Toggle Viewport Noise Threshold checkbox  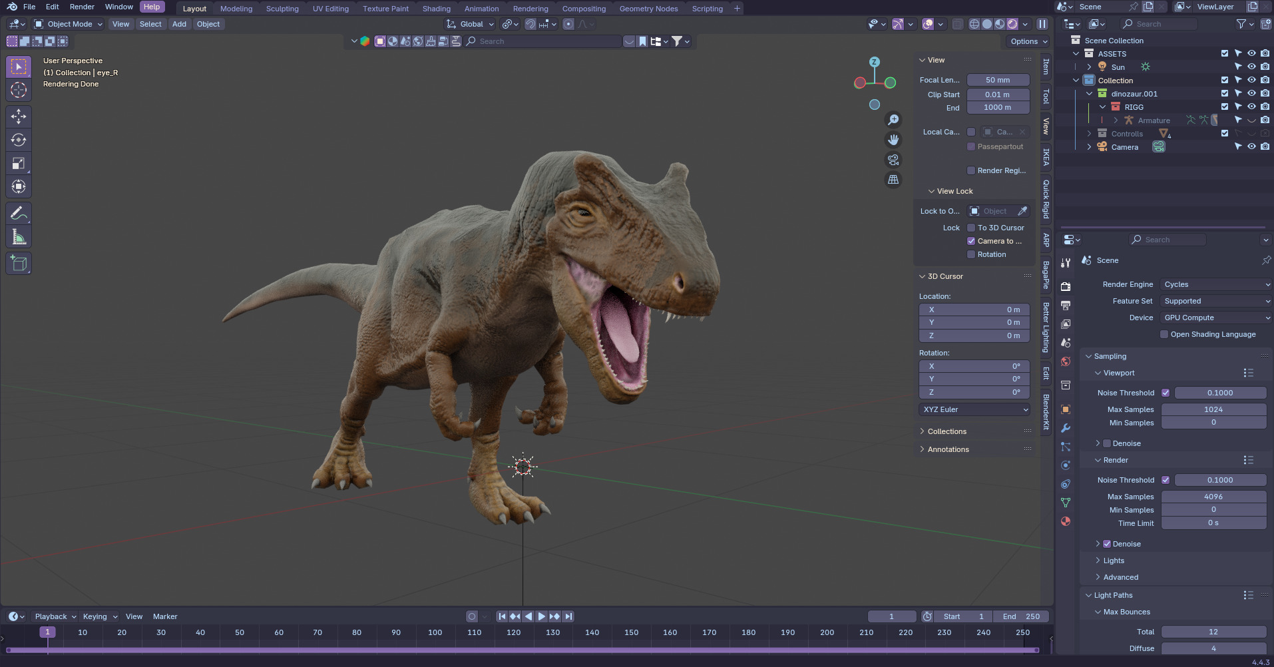point(1166,393)
